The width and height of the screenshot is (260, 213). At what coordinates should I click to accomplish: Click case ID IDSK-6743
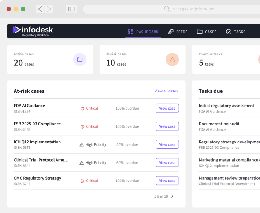tap(22, 184)
